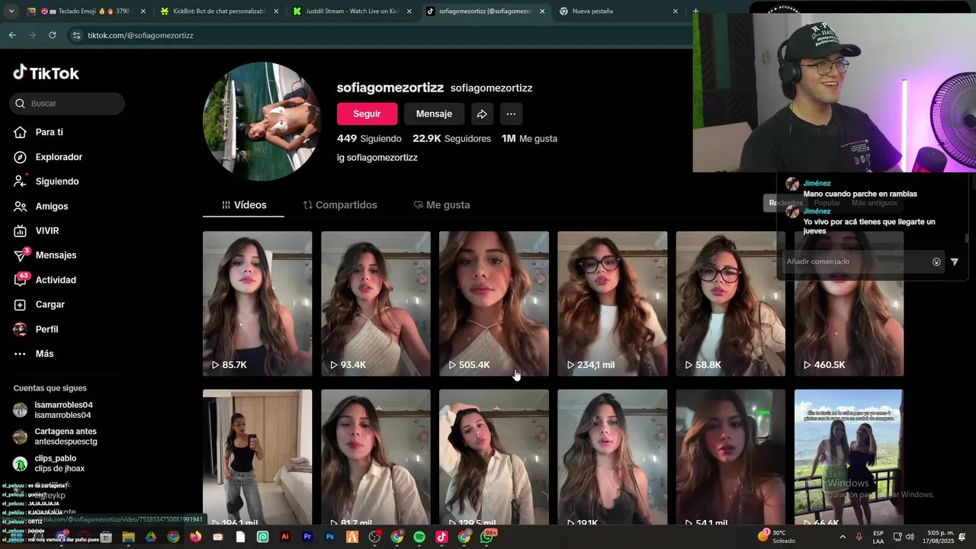Go to Perfil in sidebar
The image size is (976, 549).
(35, 329)
